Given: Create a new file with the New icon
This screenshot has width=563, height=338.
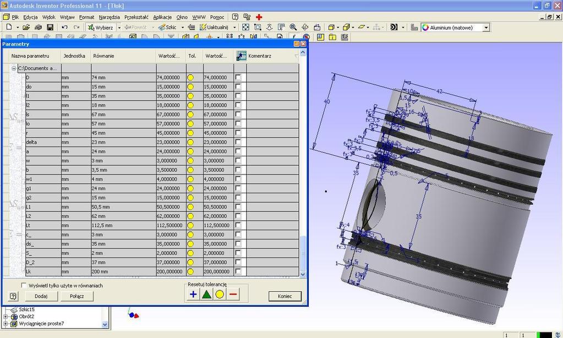Looking at the screenshot, I should click(x=9, y=27).
